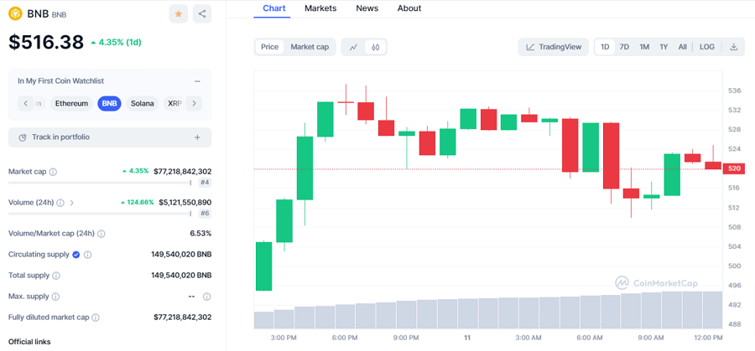The height and width of the screenshot is (351, 755).
Task: Toggle the LOG scale option
Action: pyautogui.click(x=707, y=47)
